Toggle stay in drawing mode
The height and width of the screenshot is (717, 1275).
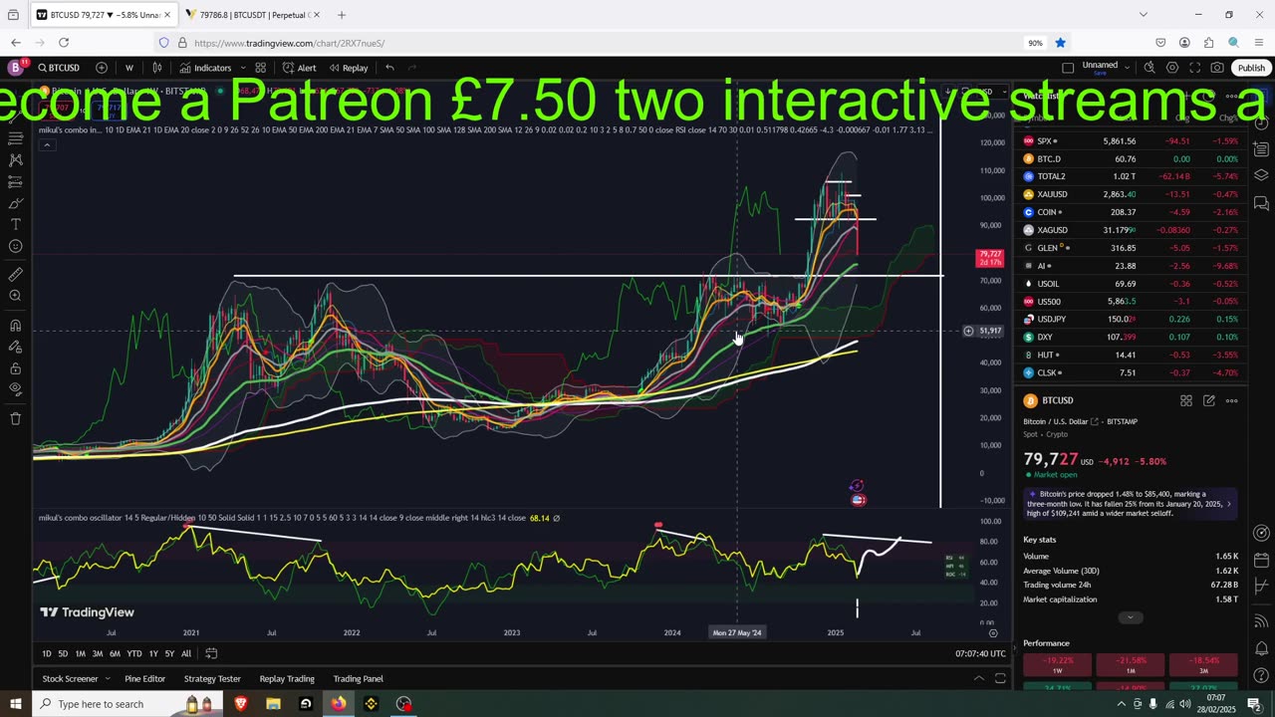tap(15, 347)
